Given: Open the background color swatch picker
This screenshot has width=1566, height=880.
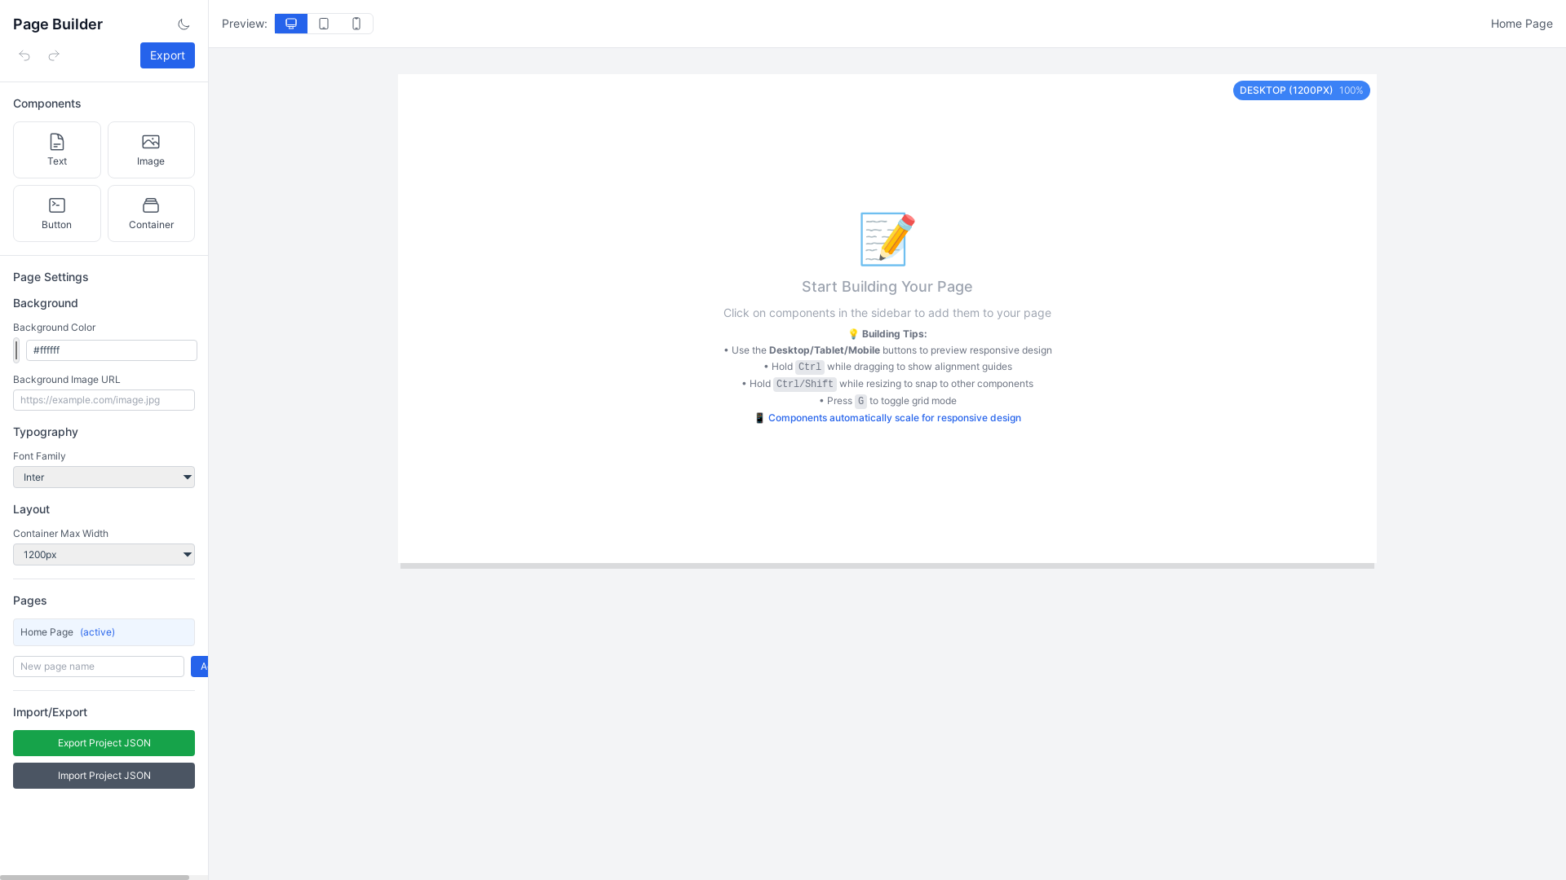Looking at the screenshot, I should click(x=16, y=350).
